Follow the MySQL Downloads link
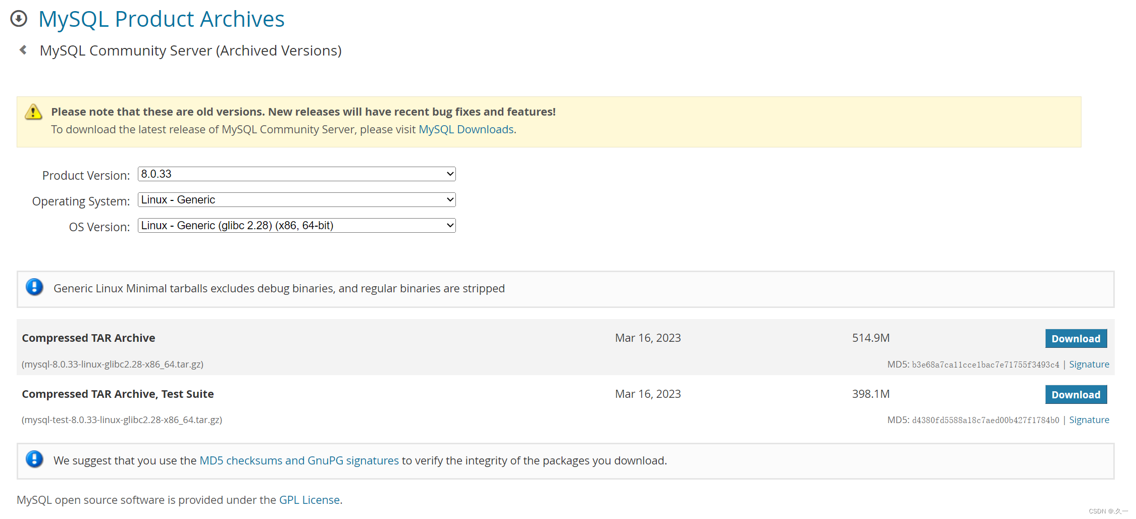1136x519 pixels. click(466, 130)
